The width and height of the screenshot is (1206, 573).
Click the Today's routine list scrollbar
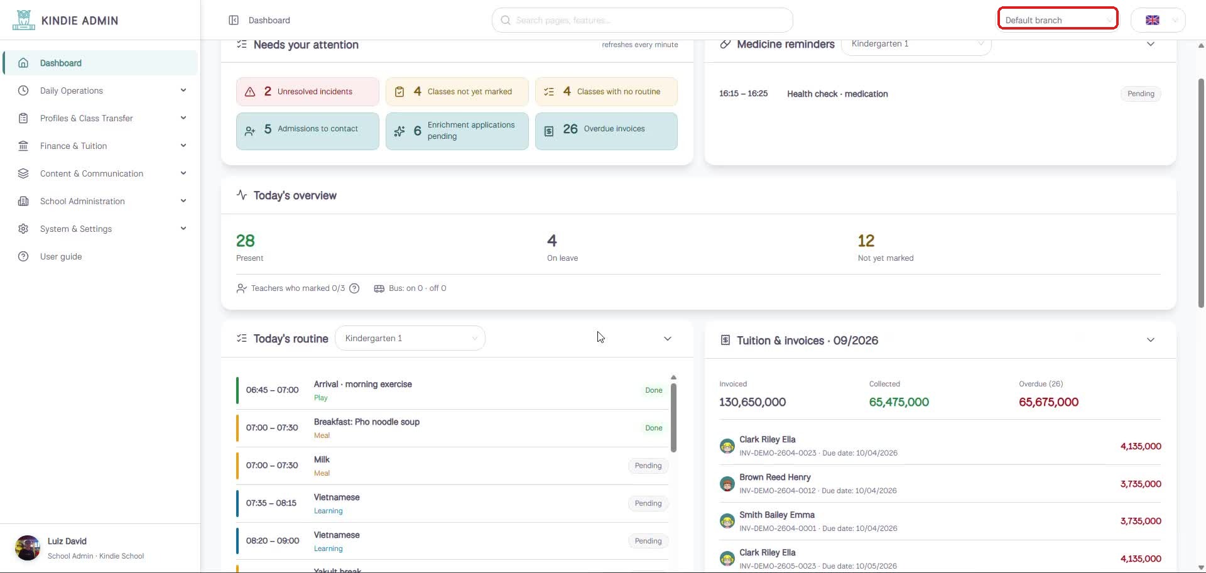pyautogui.click(x=673, y=417)
